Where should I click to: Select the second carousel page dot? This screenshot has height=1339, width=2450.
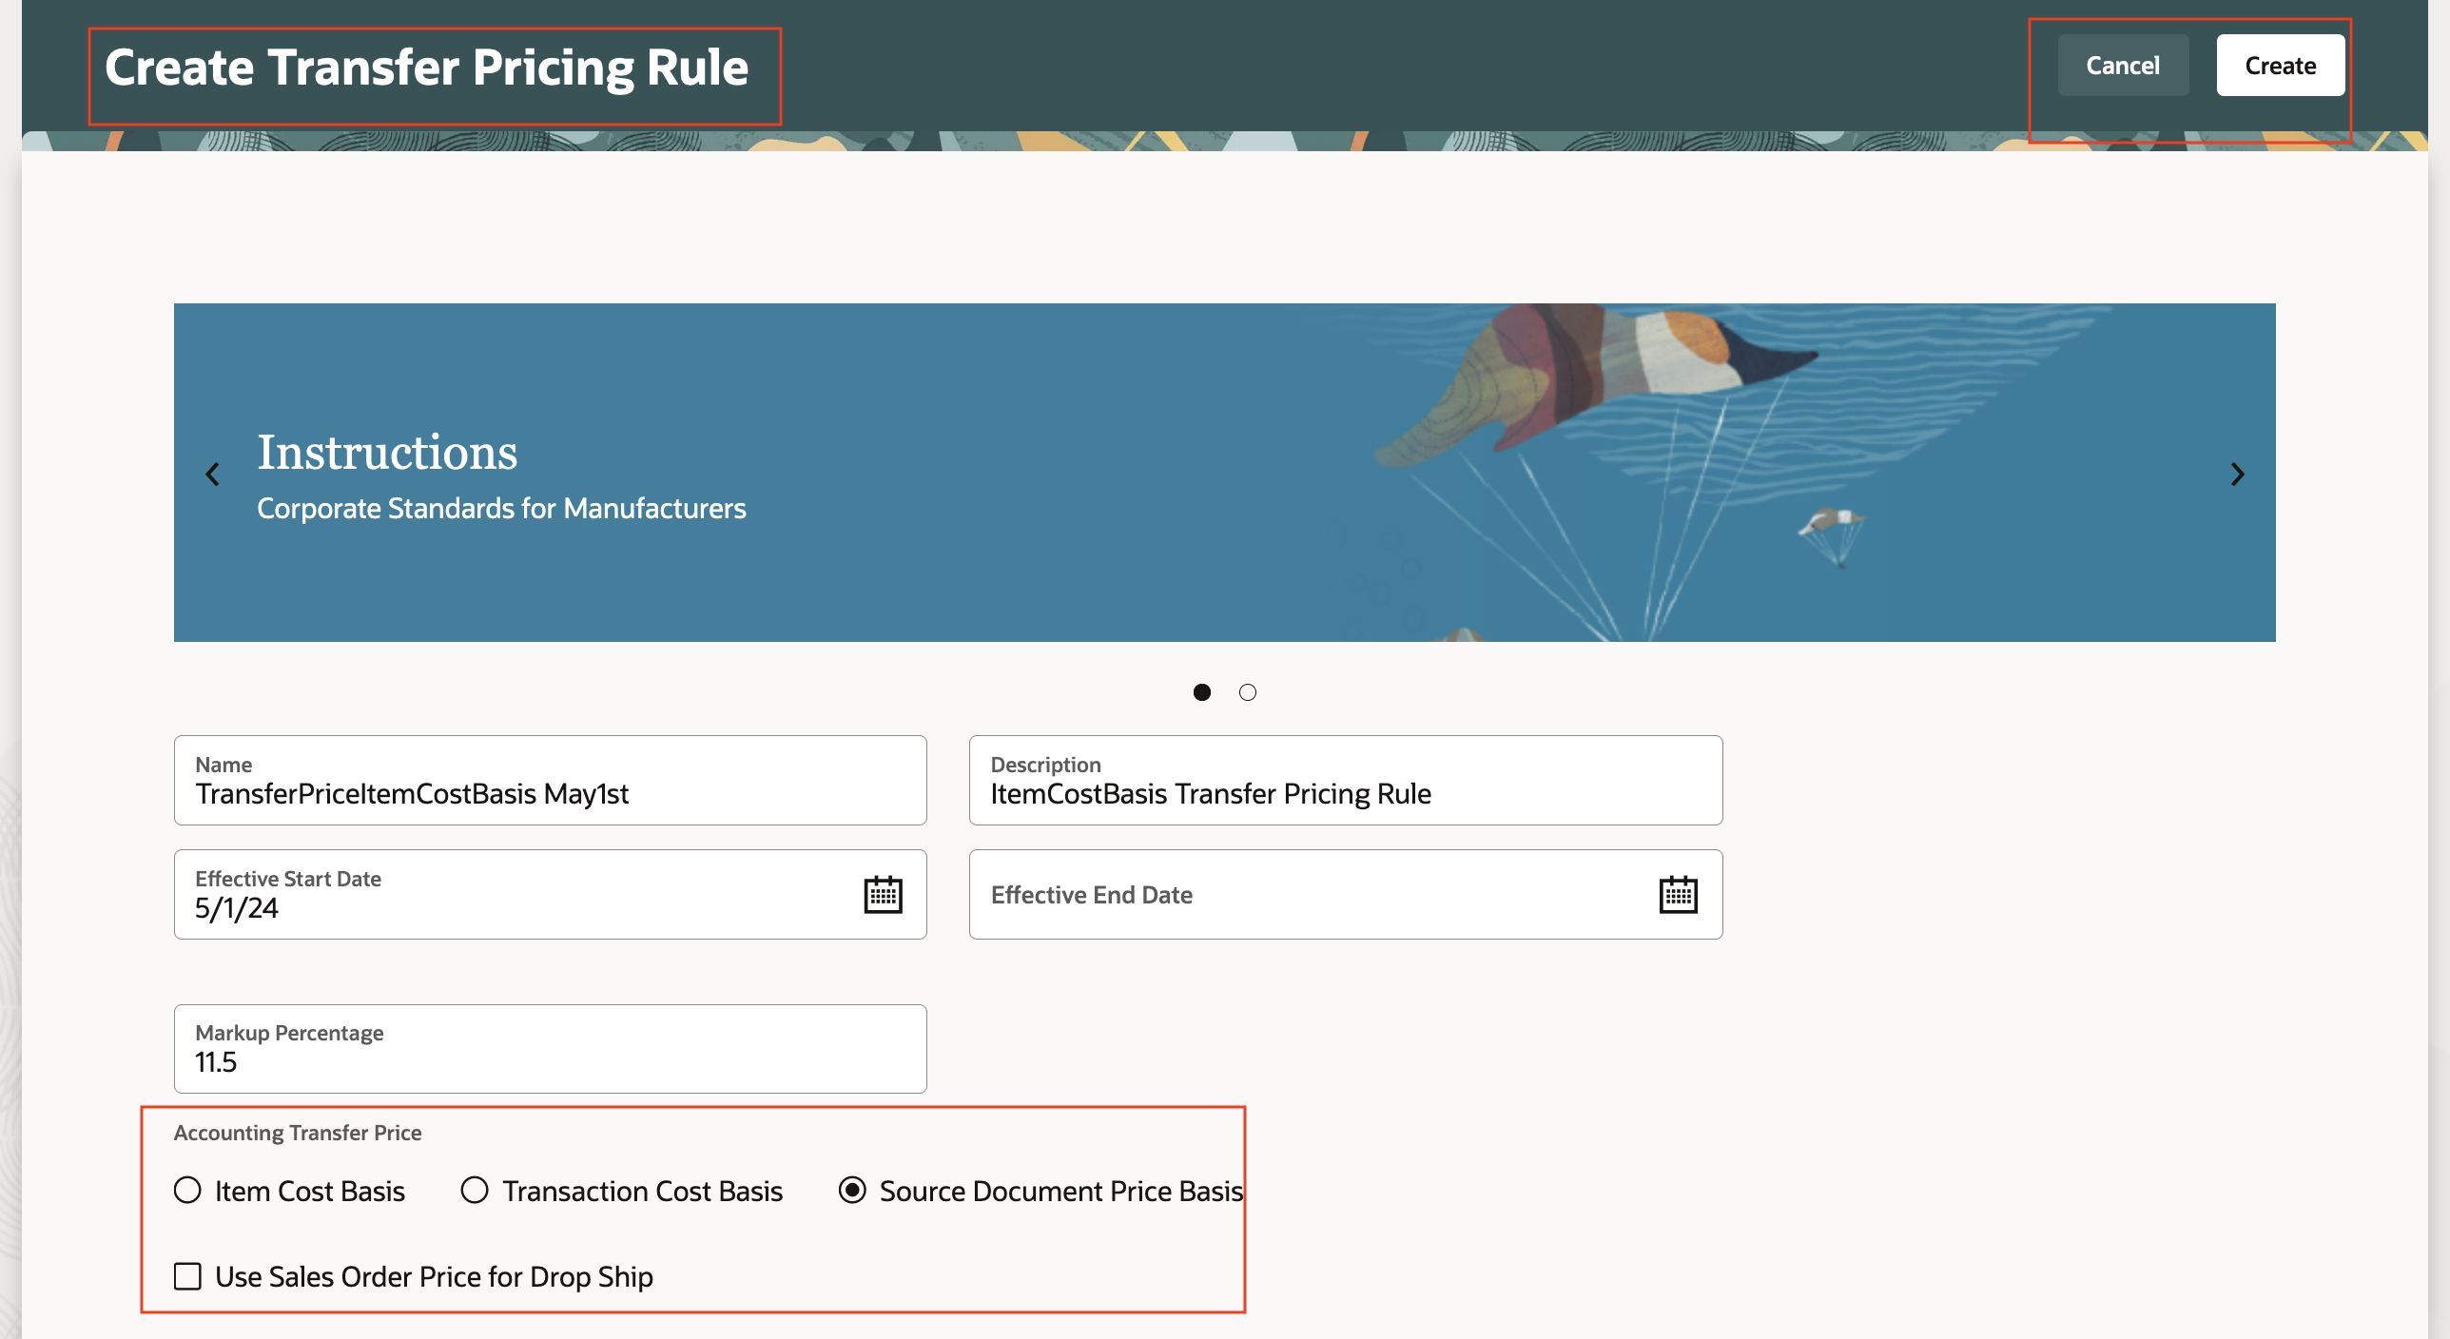(1247, 692)
